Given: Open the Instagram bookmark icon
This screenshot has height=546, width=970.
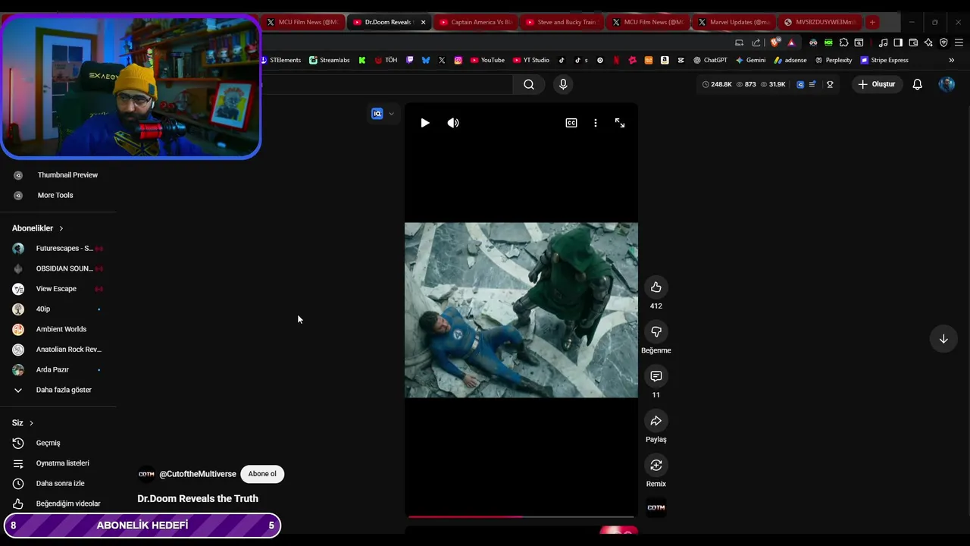Looking at the screenshot, I should 458,60.
